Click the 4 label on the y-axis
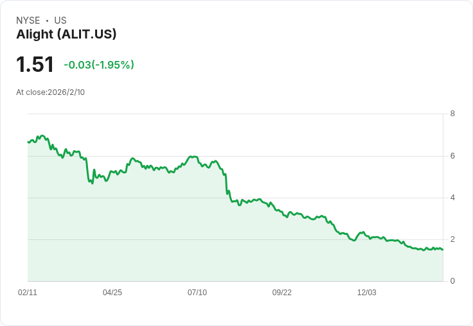The height and width of the screenshot is (326, 473). coord(452,198)
